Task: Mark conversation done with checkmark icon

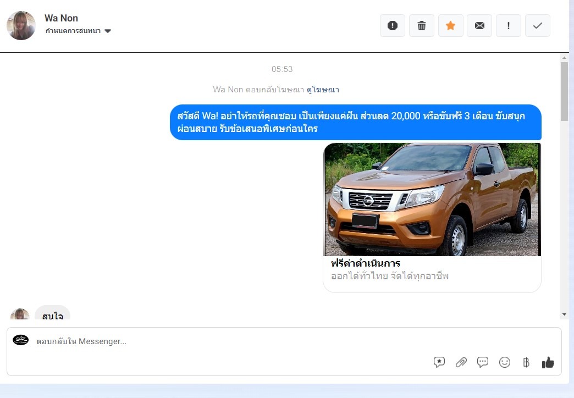Action: (x=537, y=26)
